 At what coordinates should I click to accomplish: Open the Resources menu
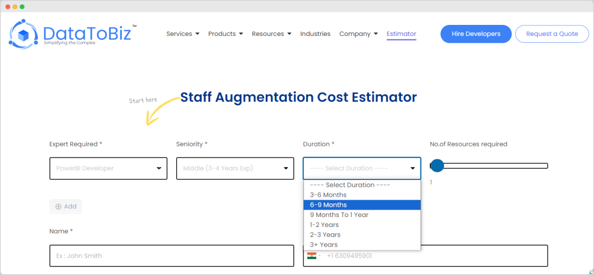click(x=271, y=34)
